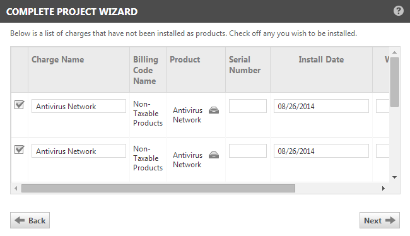This screenshot has height=236, width=410.
Task: Open the help question mark icon
Action: [398, 11]
